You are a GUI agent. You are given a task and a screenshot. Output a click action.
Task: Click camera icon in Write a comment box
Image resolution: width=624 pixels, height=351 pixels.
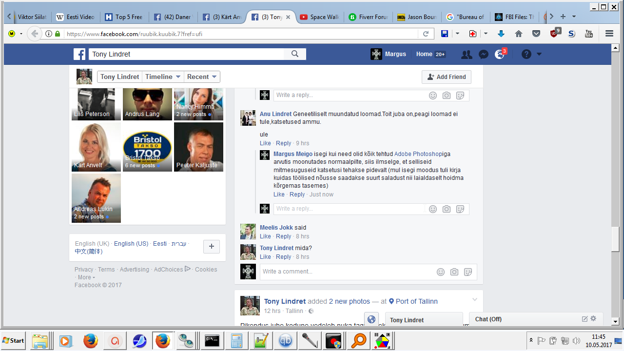pyautogui.click(x=454, y=272)
